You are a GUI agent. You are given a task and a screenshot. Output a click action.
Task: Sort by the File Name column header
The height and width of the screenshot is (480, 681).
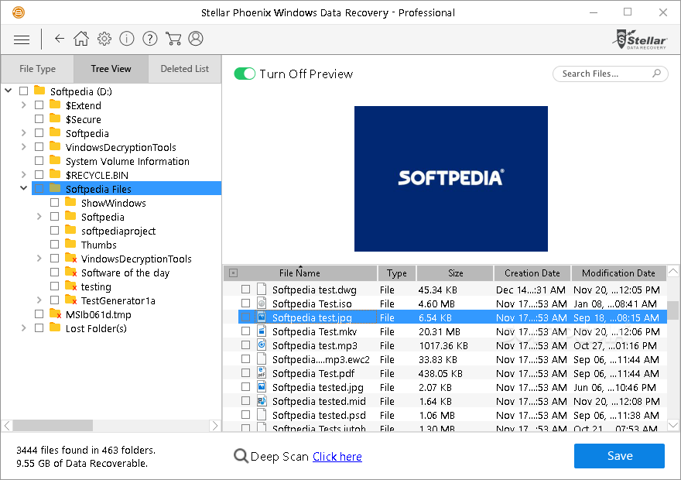click(299, 273)
